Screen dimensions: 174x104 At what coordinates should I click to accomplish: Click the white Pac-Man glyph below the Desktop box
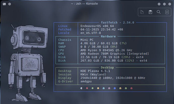(81, 88)
